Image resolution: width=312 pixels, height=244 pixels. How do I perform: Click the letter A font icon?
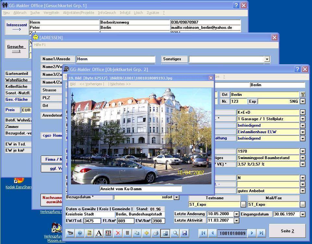98,233
